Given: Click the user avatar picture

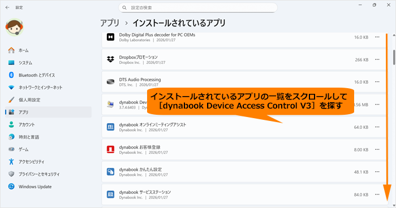Looking at the screenshot, I should click(x=14, y=27).
